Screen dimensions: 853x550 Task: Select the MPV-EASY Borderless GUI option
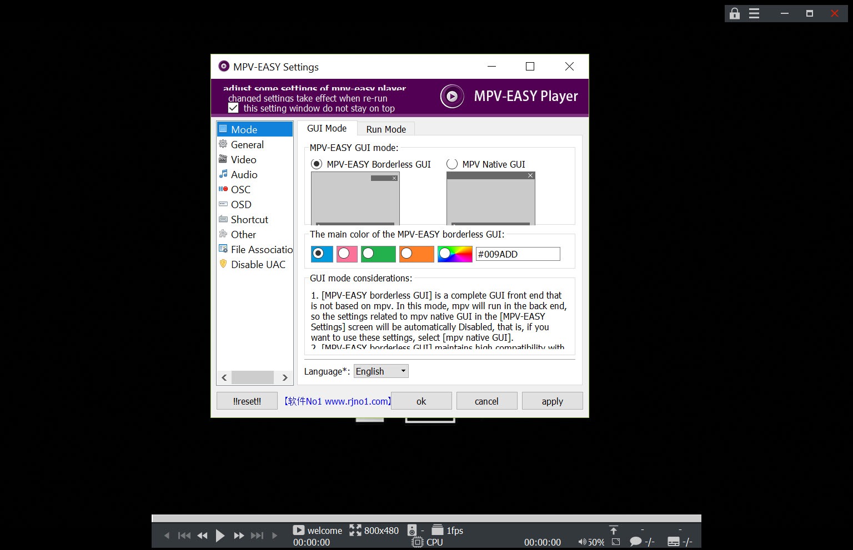(317, 164)
